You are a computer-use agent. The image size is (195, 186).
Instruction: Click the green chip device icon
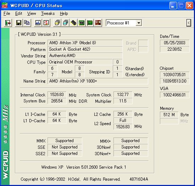[82, 23]
